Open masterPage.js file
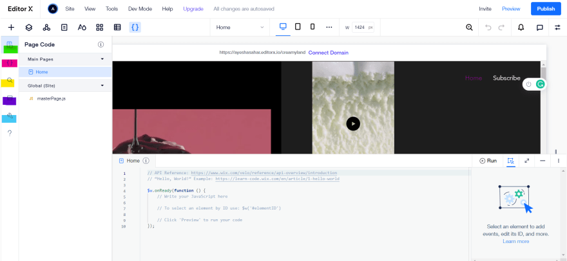The image size is (567, 261). tap(52, 98)
